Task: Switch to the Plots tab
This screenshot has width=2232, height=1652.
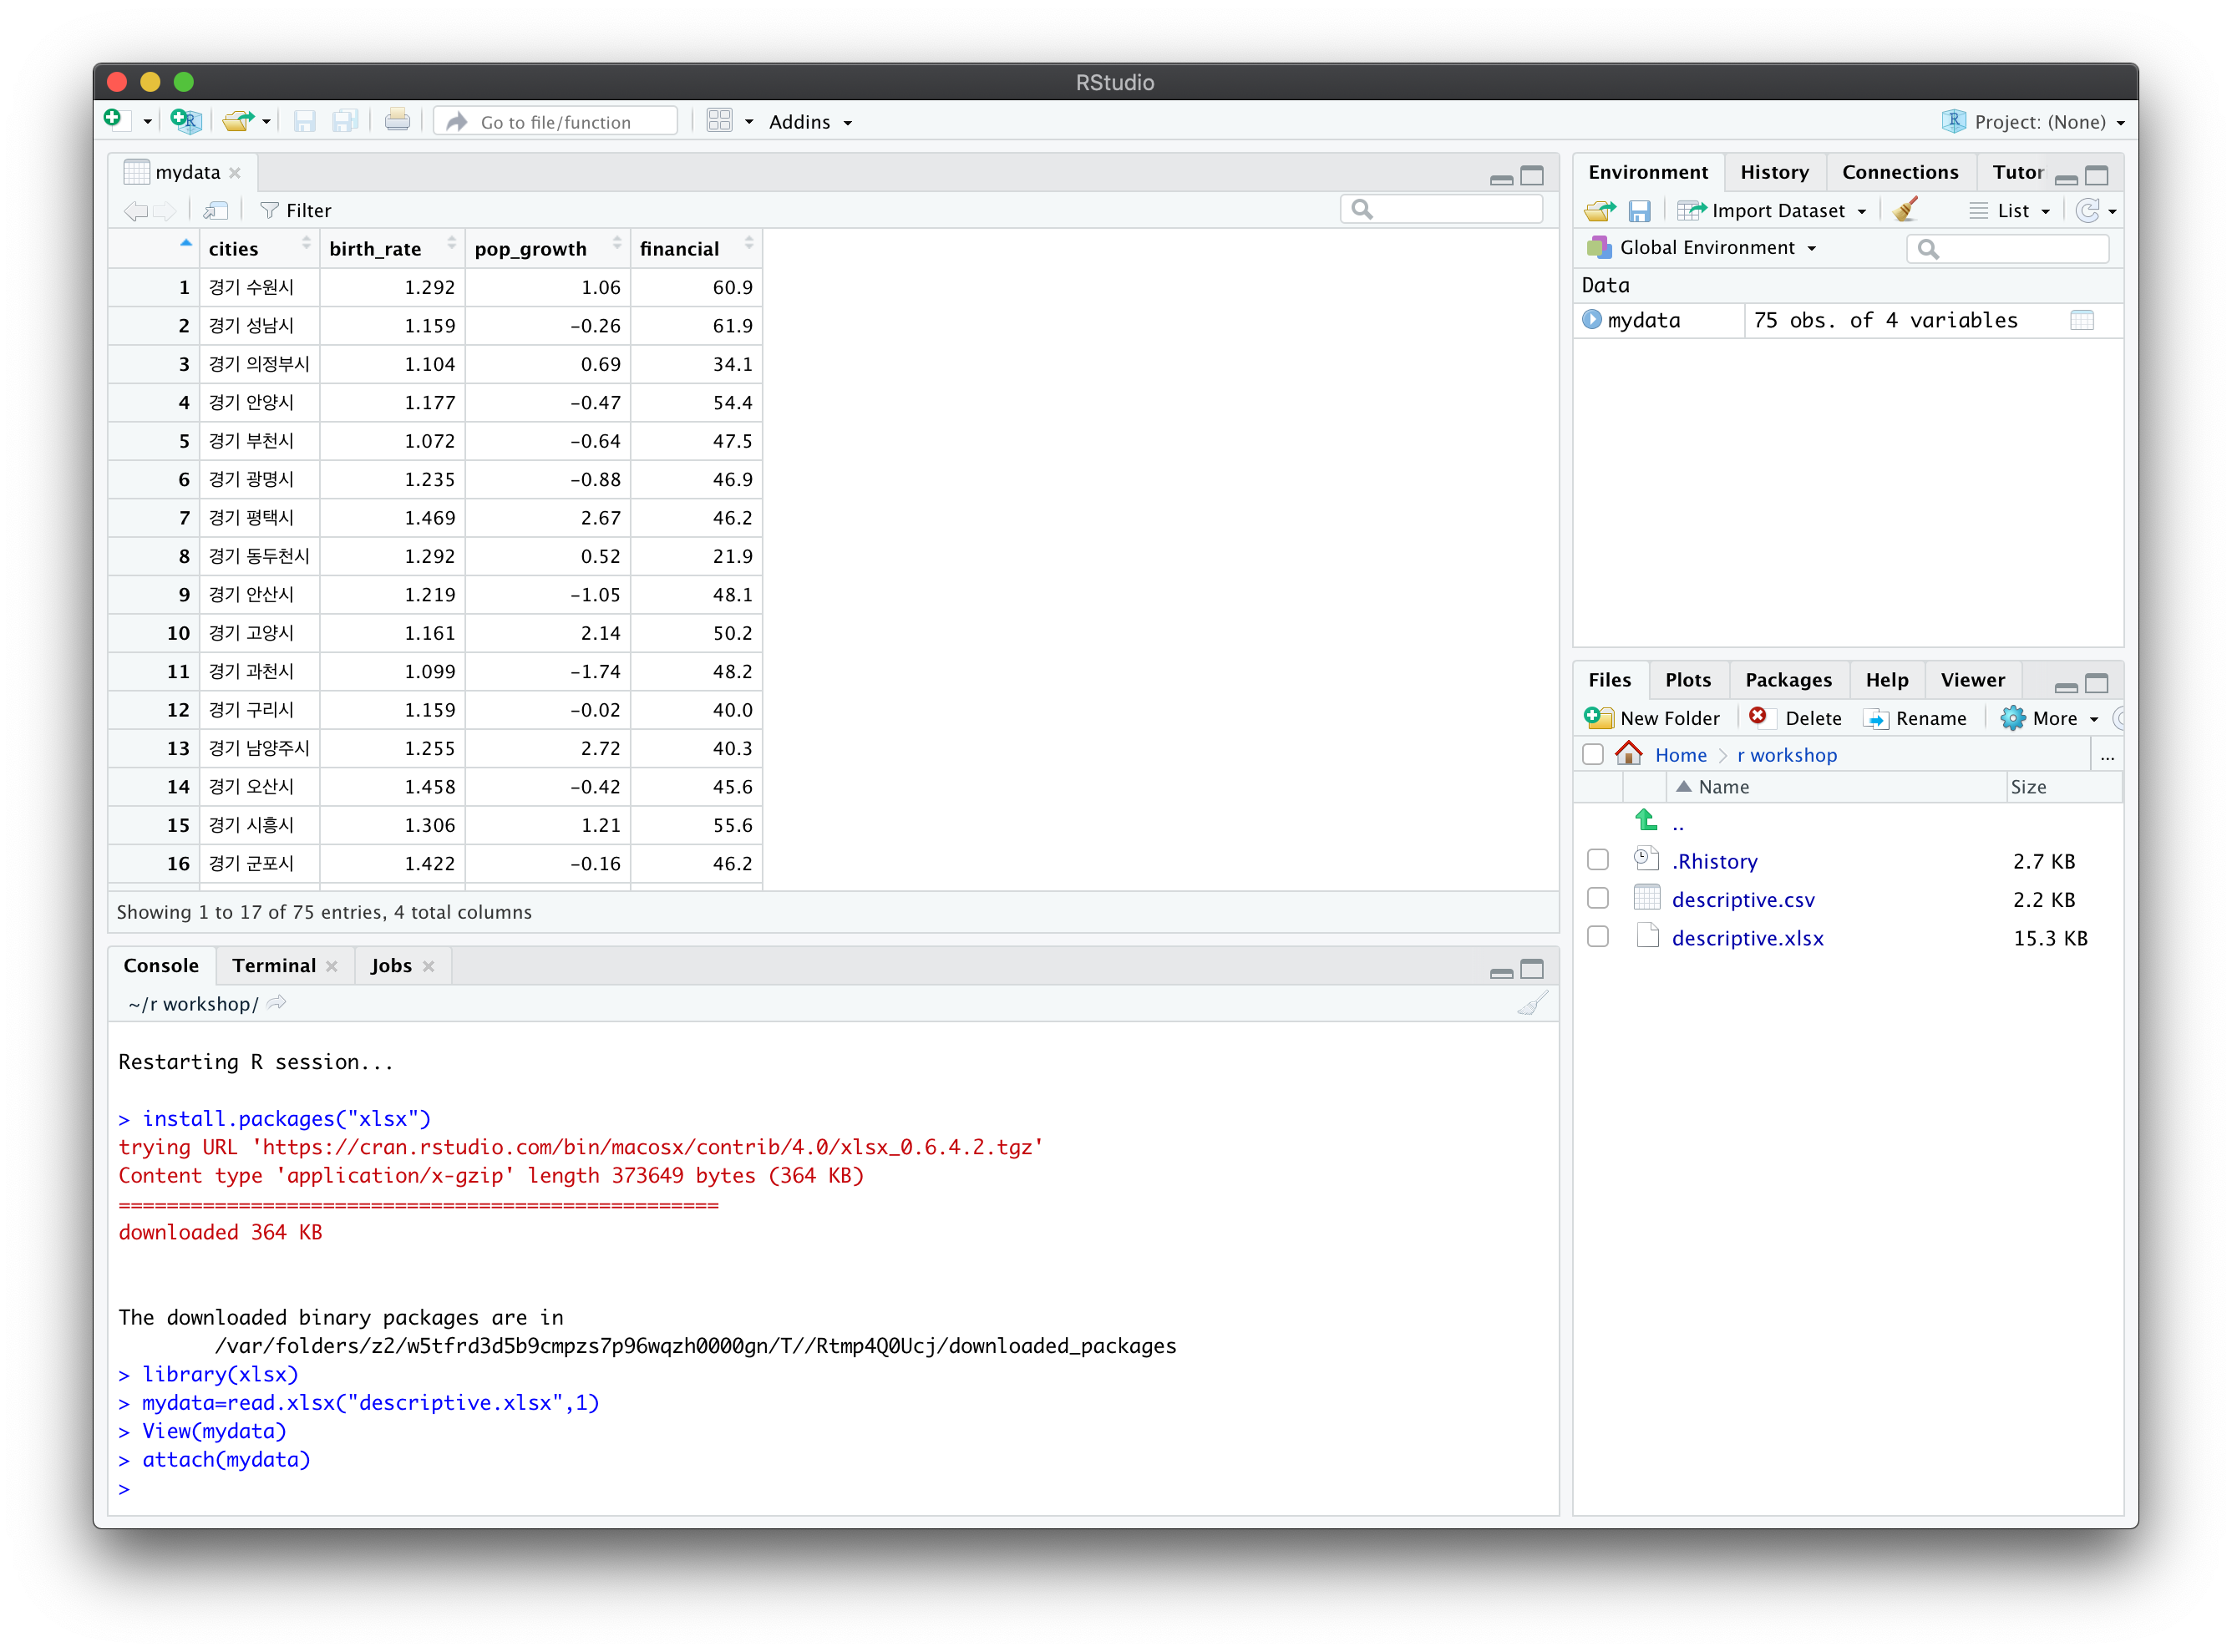Action: tap(1687, 680)
